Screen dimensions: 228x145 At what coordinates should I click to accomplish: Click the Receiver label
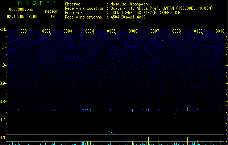pyautogui.click(x=74, y=13)
